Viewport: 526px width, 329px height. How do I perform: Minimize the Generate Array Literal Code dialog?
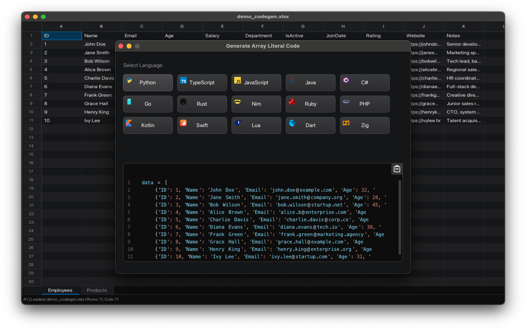coord(129,46)
